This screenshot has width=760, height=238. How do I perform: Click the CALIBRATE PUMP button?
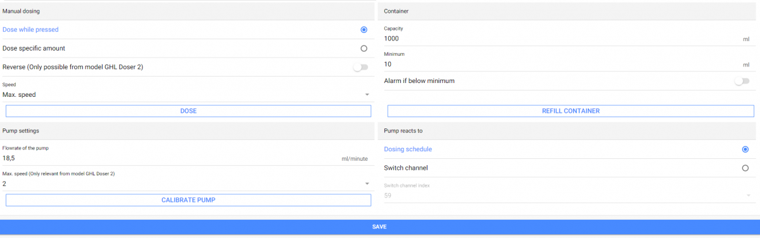[x=188, y=200]
